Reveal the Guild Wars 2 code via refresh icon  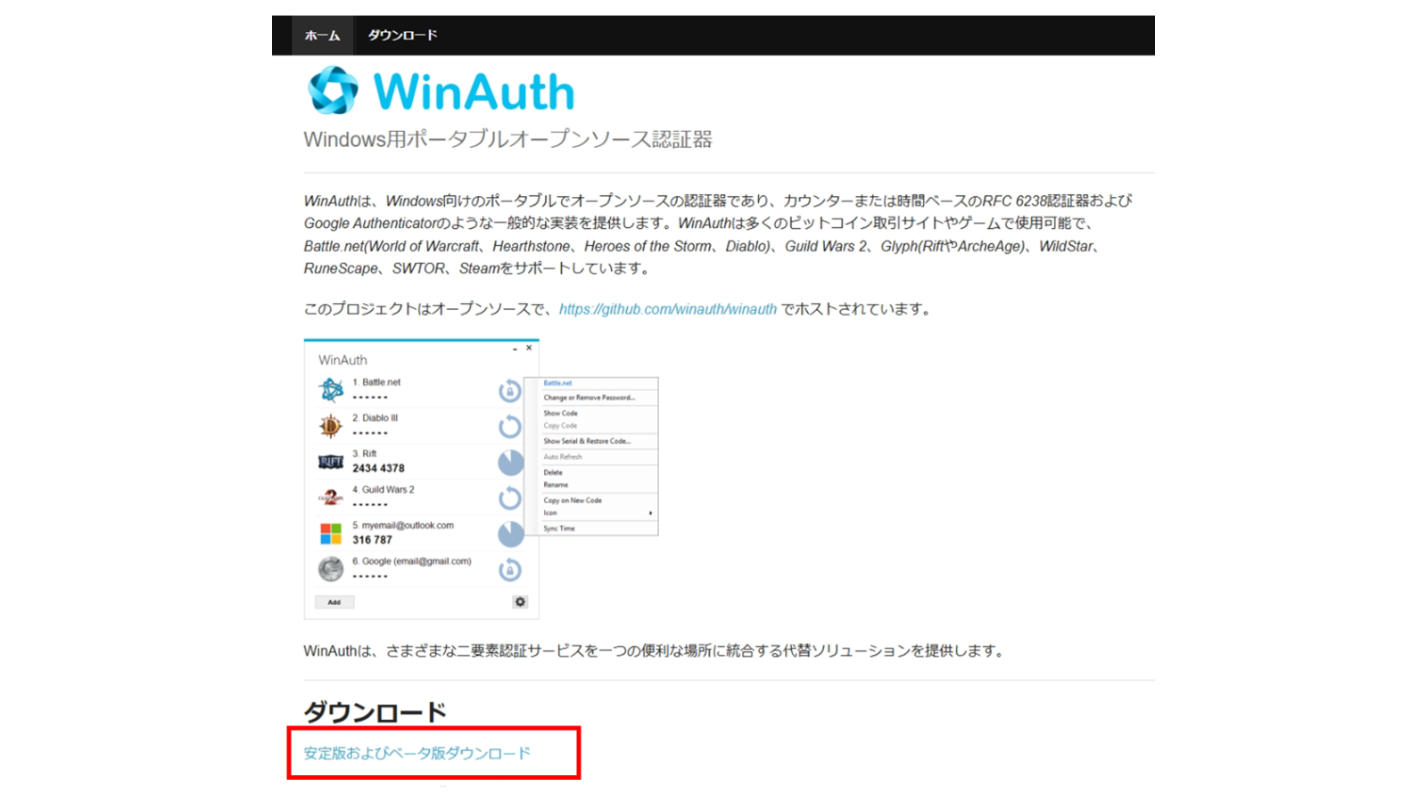pyautogui.click(x=510, y=498)
